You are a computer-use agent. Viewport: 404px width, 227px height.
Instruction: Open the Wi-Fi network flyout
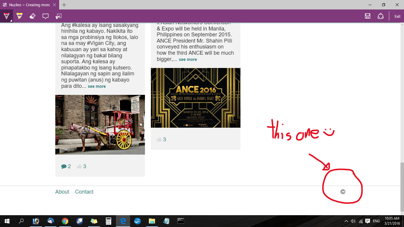pyautogui.click(x=361, y=221)
